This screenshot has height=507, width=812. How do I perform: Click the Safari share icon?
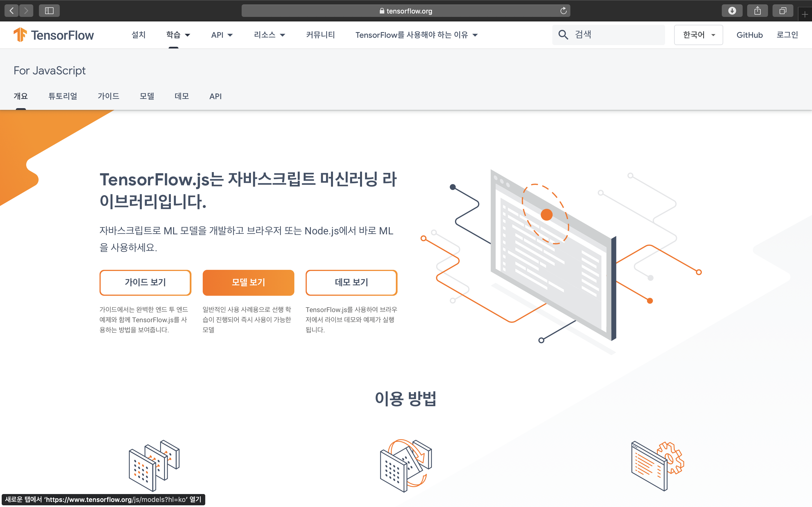point(757,11)
